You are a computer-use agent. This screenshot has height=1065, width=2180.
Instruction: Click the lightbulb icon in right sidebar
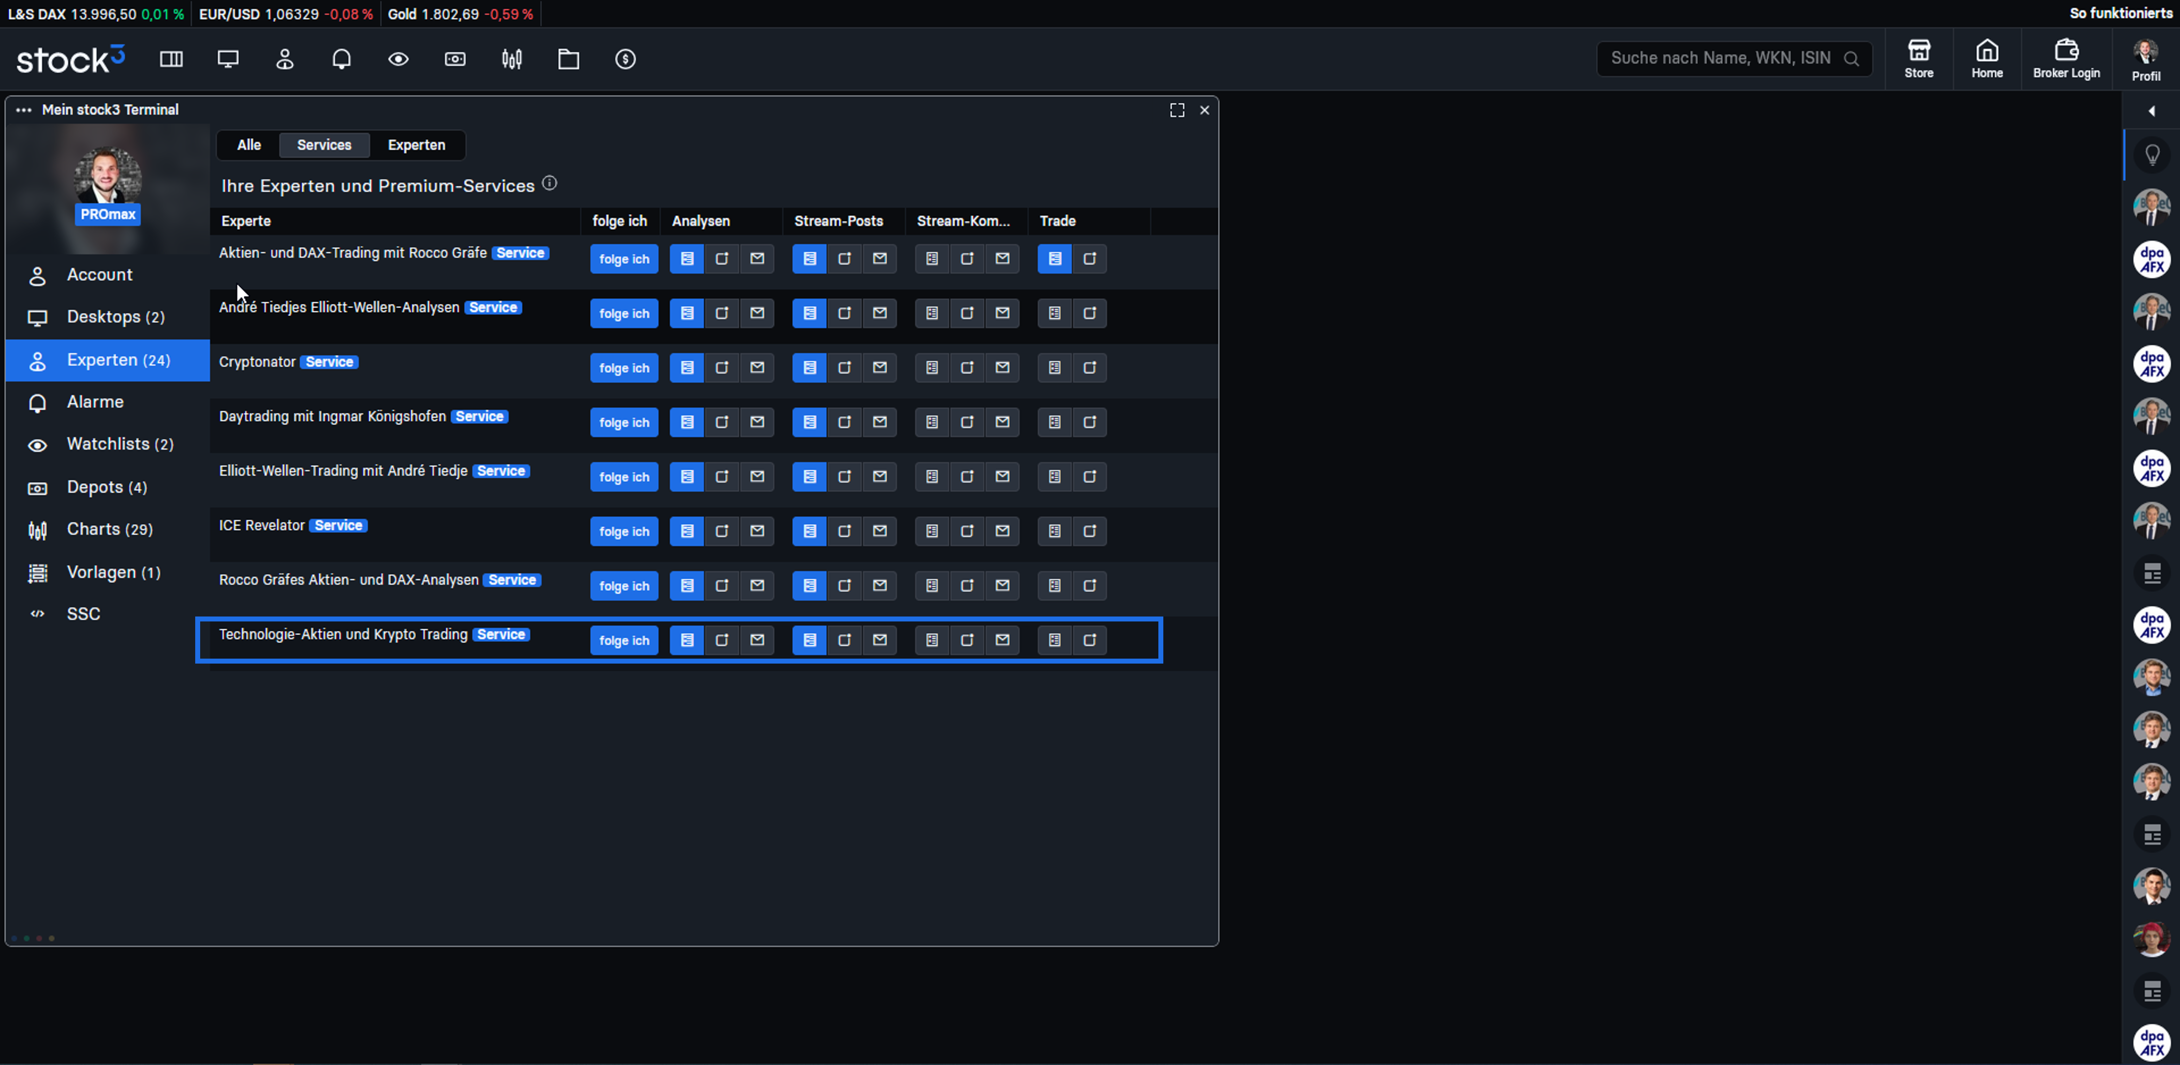click(x=2152, y=155)
